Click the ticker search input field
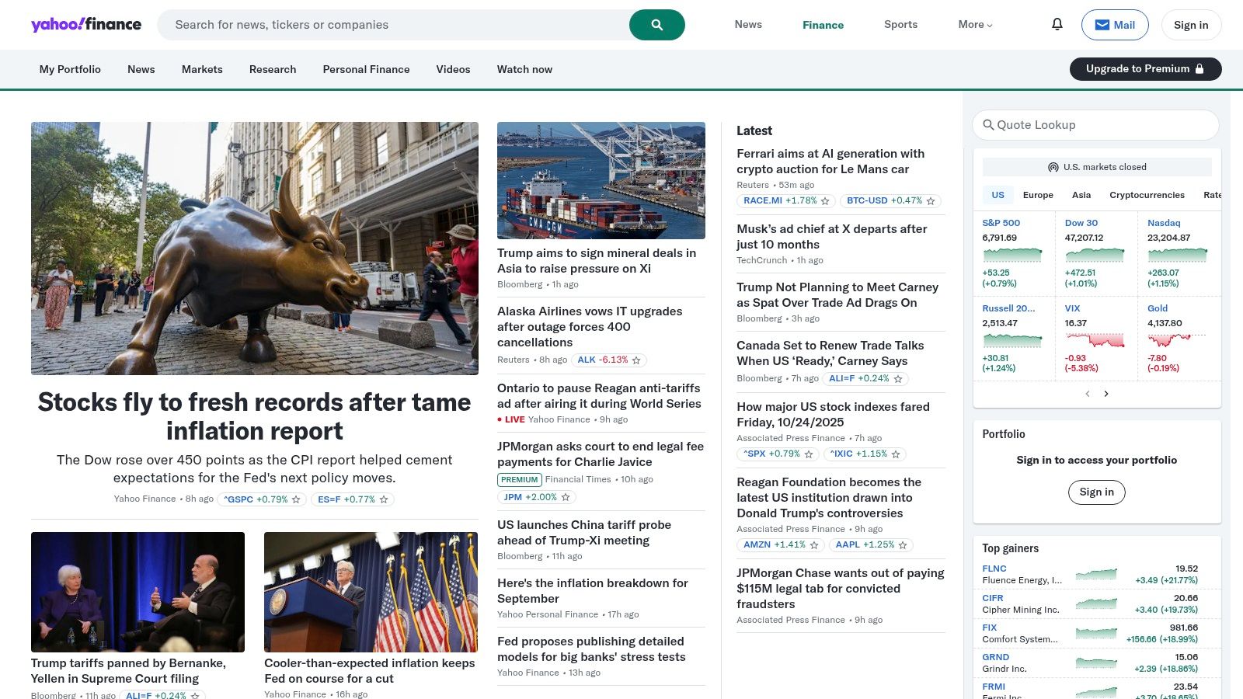 388,24
